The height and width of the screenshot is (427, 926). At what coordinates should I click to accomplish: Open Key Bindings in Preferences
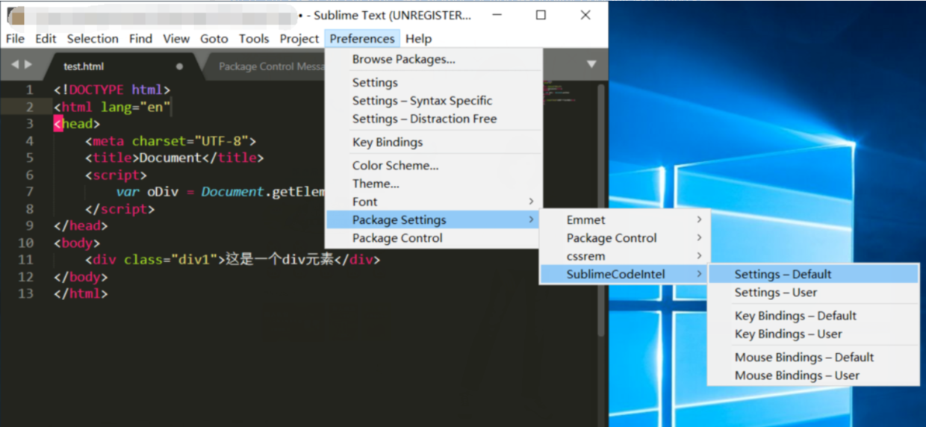click(x=433, y=143)
